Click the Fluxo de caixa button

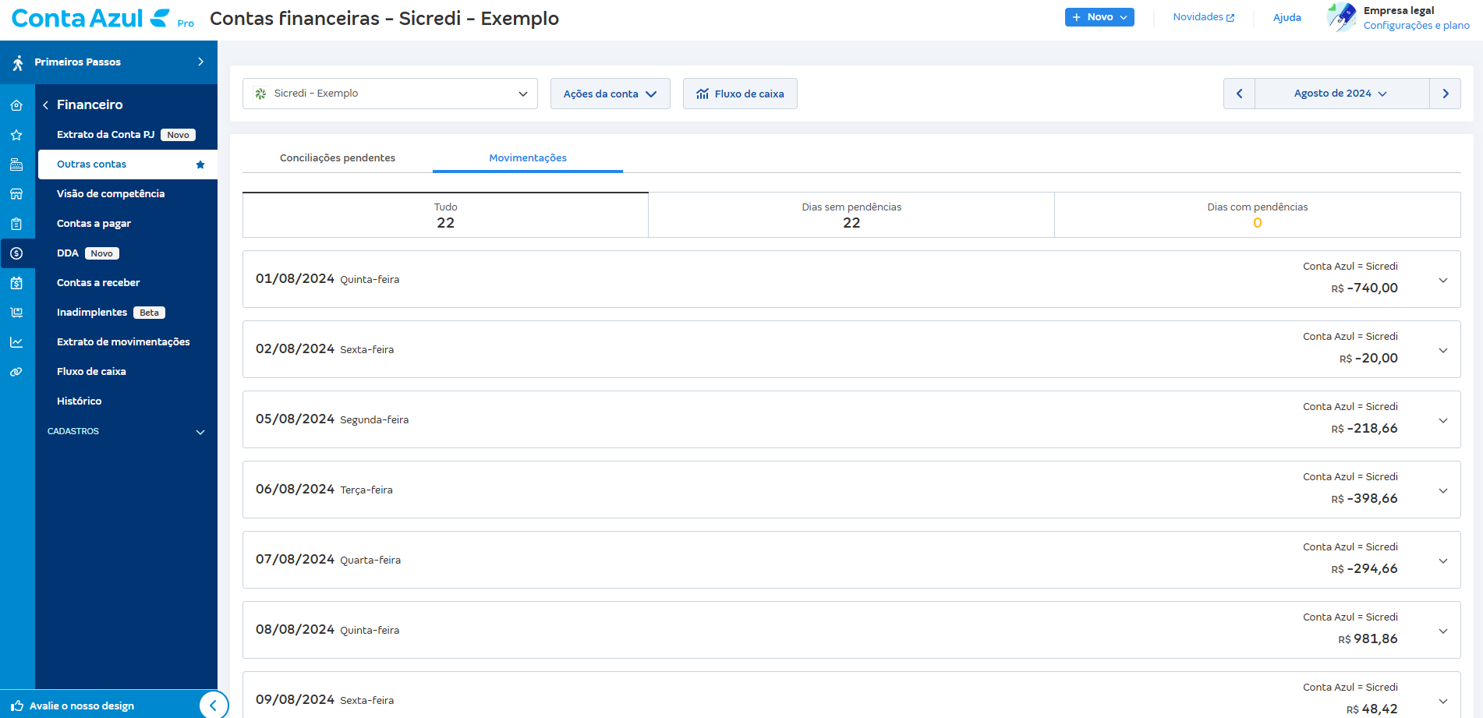click(740, 94)
